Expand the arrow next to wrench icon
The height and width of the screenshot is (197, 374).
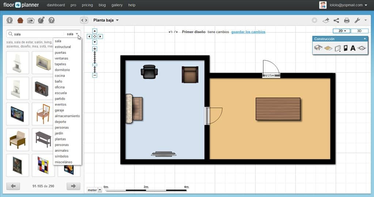point(366,20)
